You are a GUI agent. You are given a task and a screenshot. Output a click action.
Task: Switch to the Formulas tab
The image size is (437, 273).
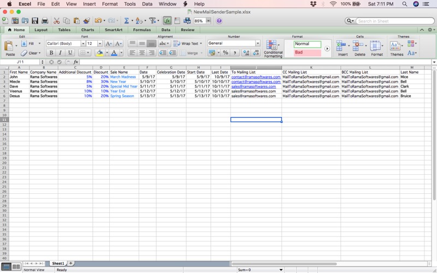[x=142, y=30]
